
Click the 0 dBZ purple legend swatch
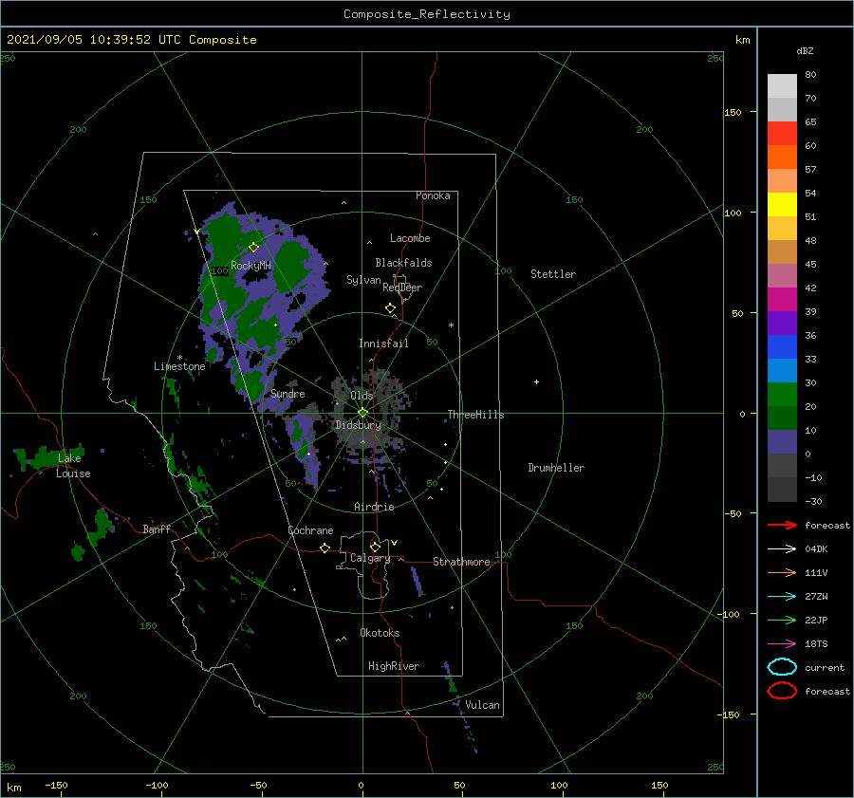coord(782,441)
